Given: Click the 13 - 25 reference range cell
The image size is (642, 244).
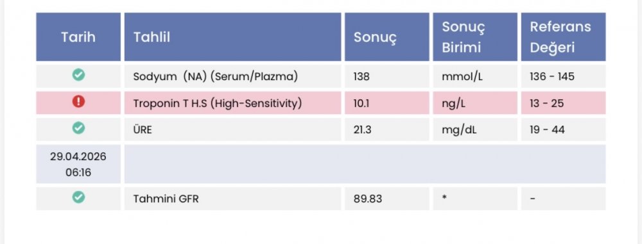Looking at the screenshot, I should pyautogui.click(x=564, y=103).
